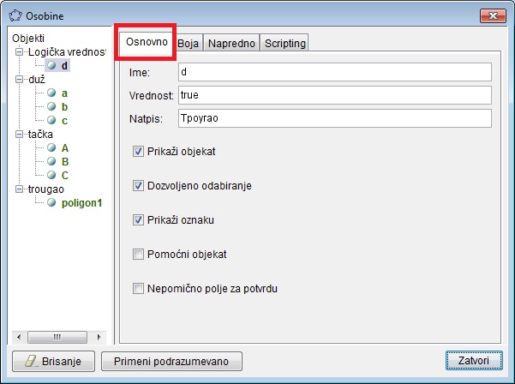The width and height of the screenshot is (515, 384).
Task: Collapse the Logička vrednost tree node
Action: coord(20,51)
